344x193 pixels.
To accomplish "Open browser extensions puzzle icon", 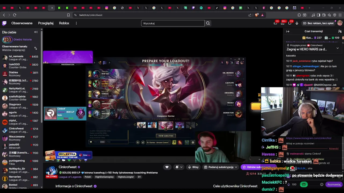I will (299, 15).
